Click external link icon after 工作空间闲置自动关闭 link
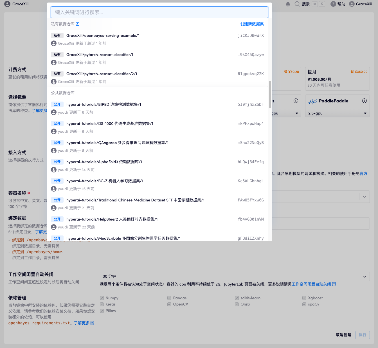Image resolution: width=378 pixels, height=348 pixels. [x=334, y=284]
